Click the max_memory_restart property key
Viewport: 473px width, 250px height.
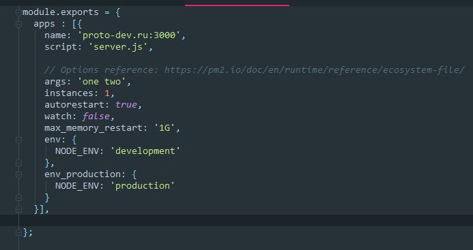point(94,128)
